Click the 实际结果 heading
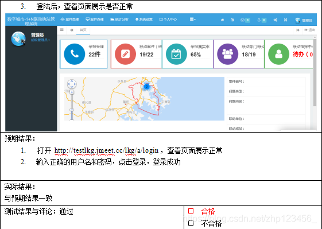322x229 pixels. tap(20, 187)
